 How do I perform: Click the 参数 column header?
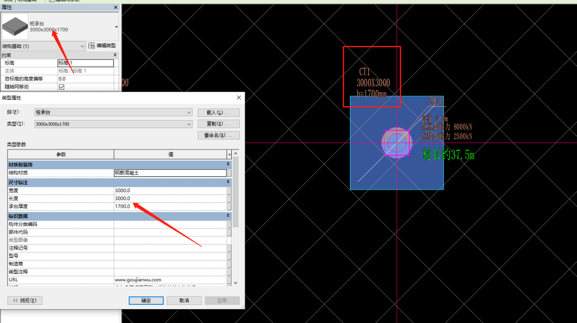click(x=61, y=154)
